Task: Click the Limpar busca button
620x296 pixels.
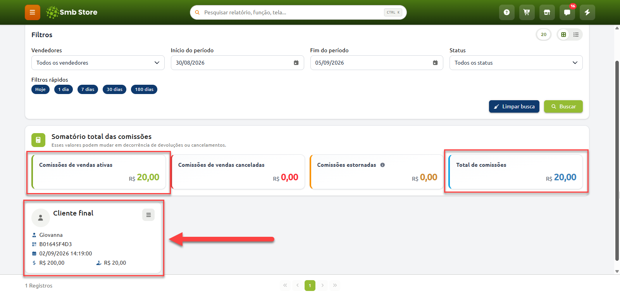Action: 514,106
